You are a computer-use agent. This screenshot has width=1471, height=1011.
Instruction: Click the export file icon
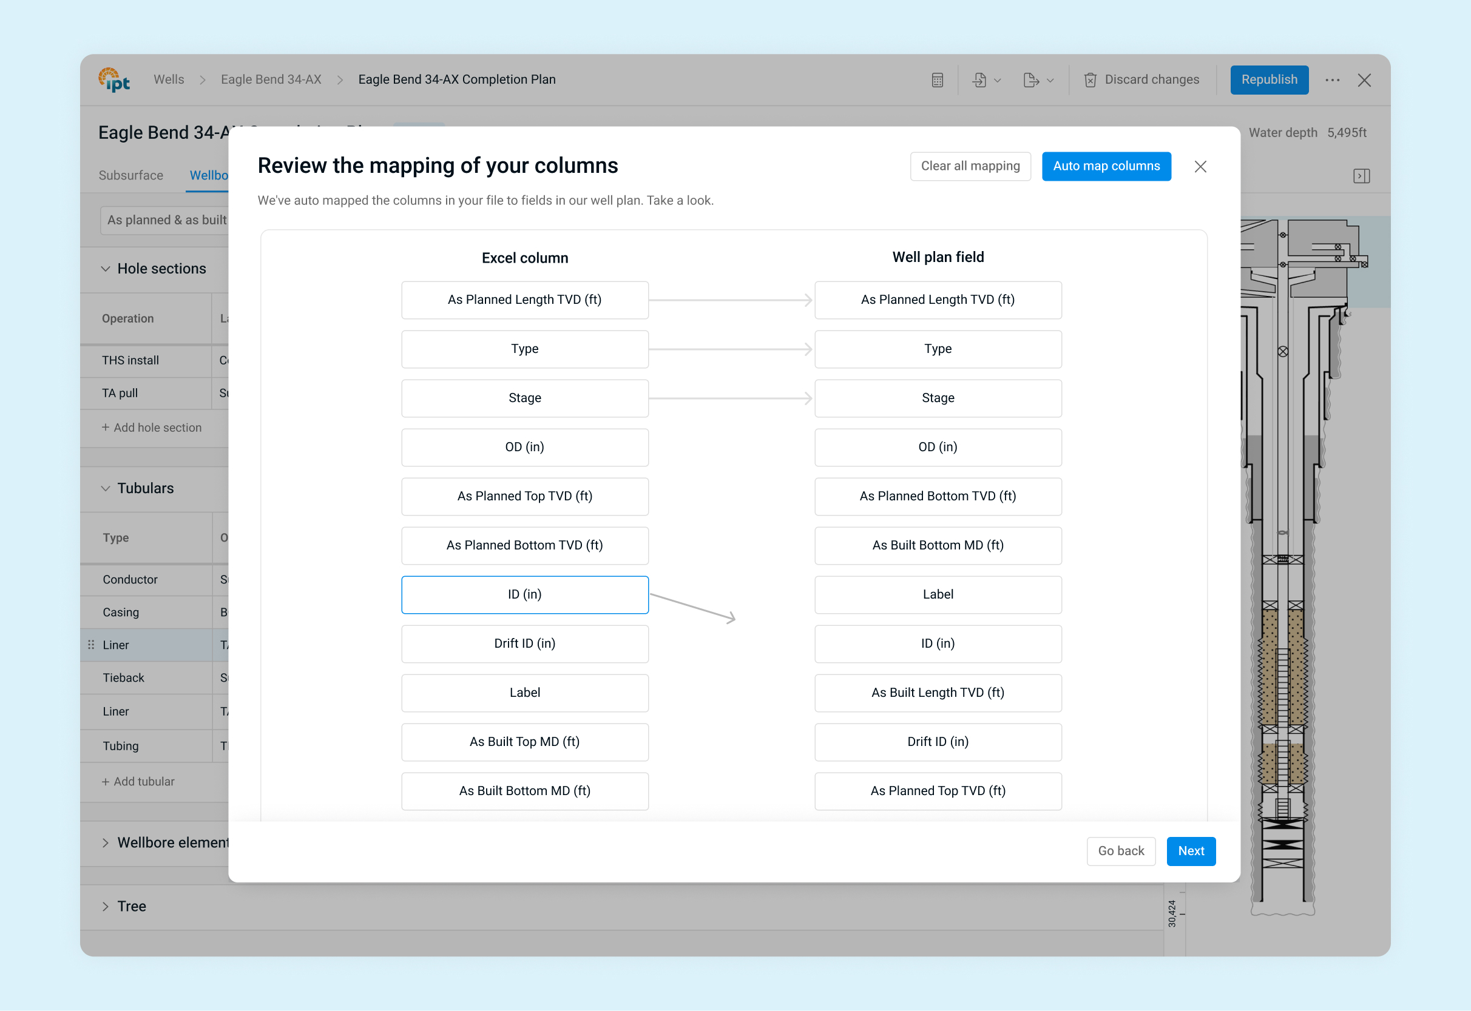(1030, 80)
